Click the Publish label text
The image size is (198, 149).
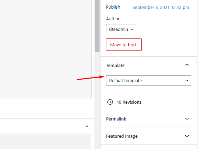[x=113, y=7]
